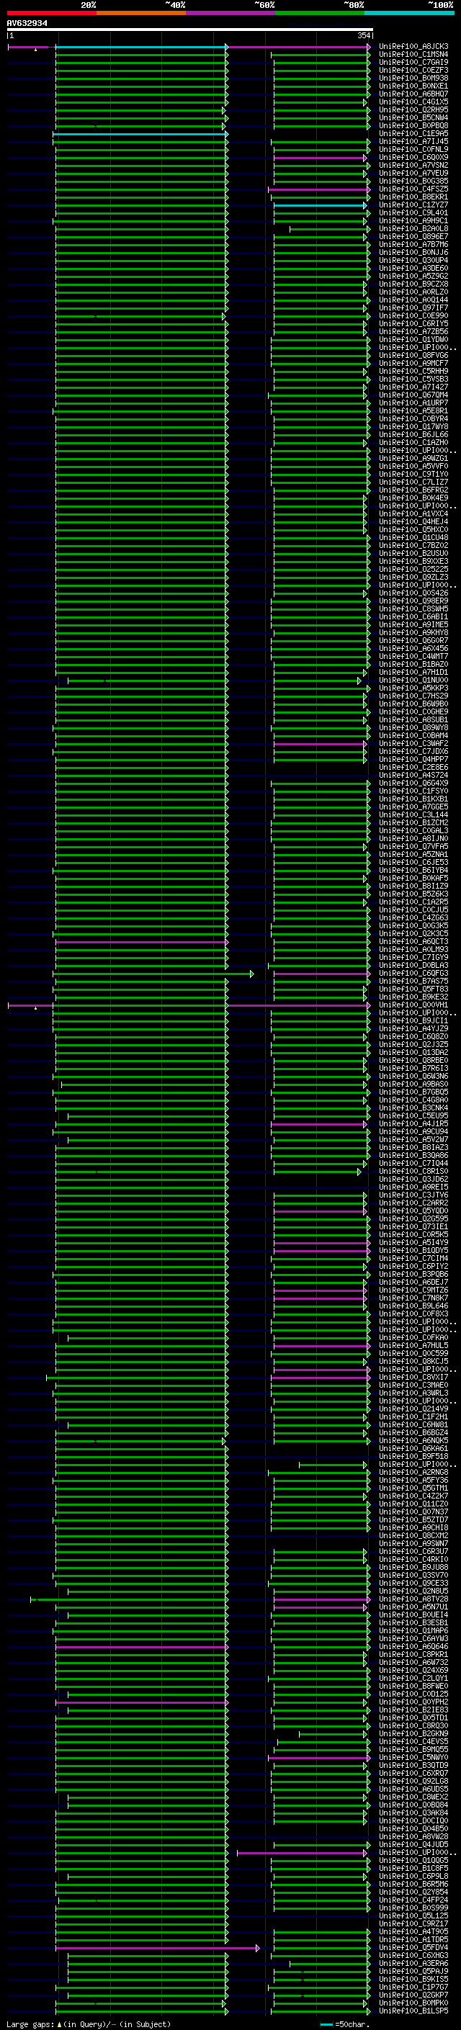Viewport: 461px width, 2030px height.
Task: Click the purple ~60% identity legend segment
Action: click(230, 13)
